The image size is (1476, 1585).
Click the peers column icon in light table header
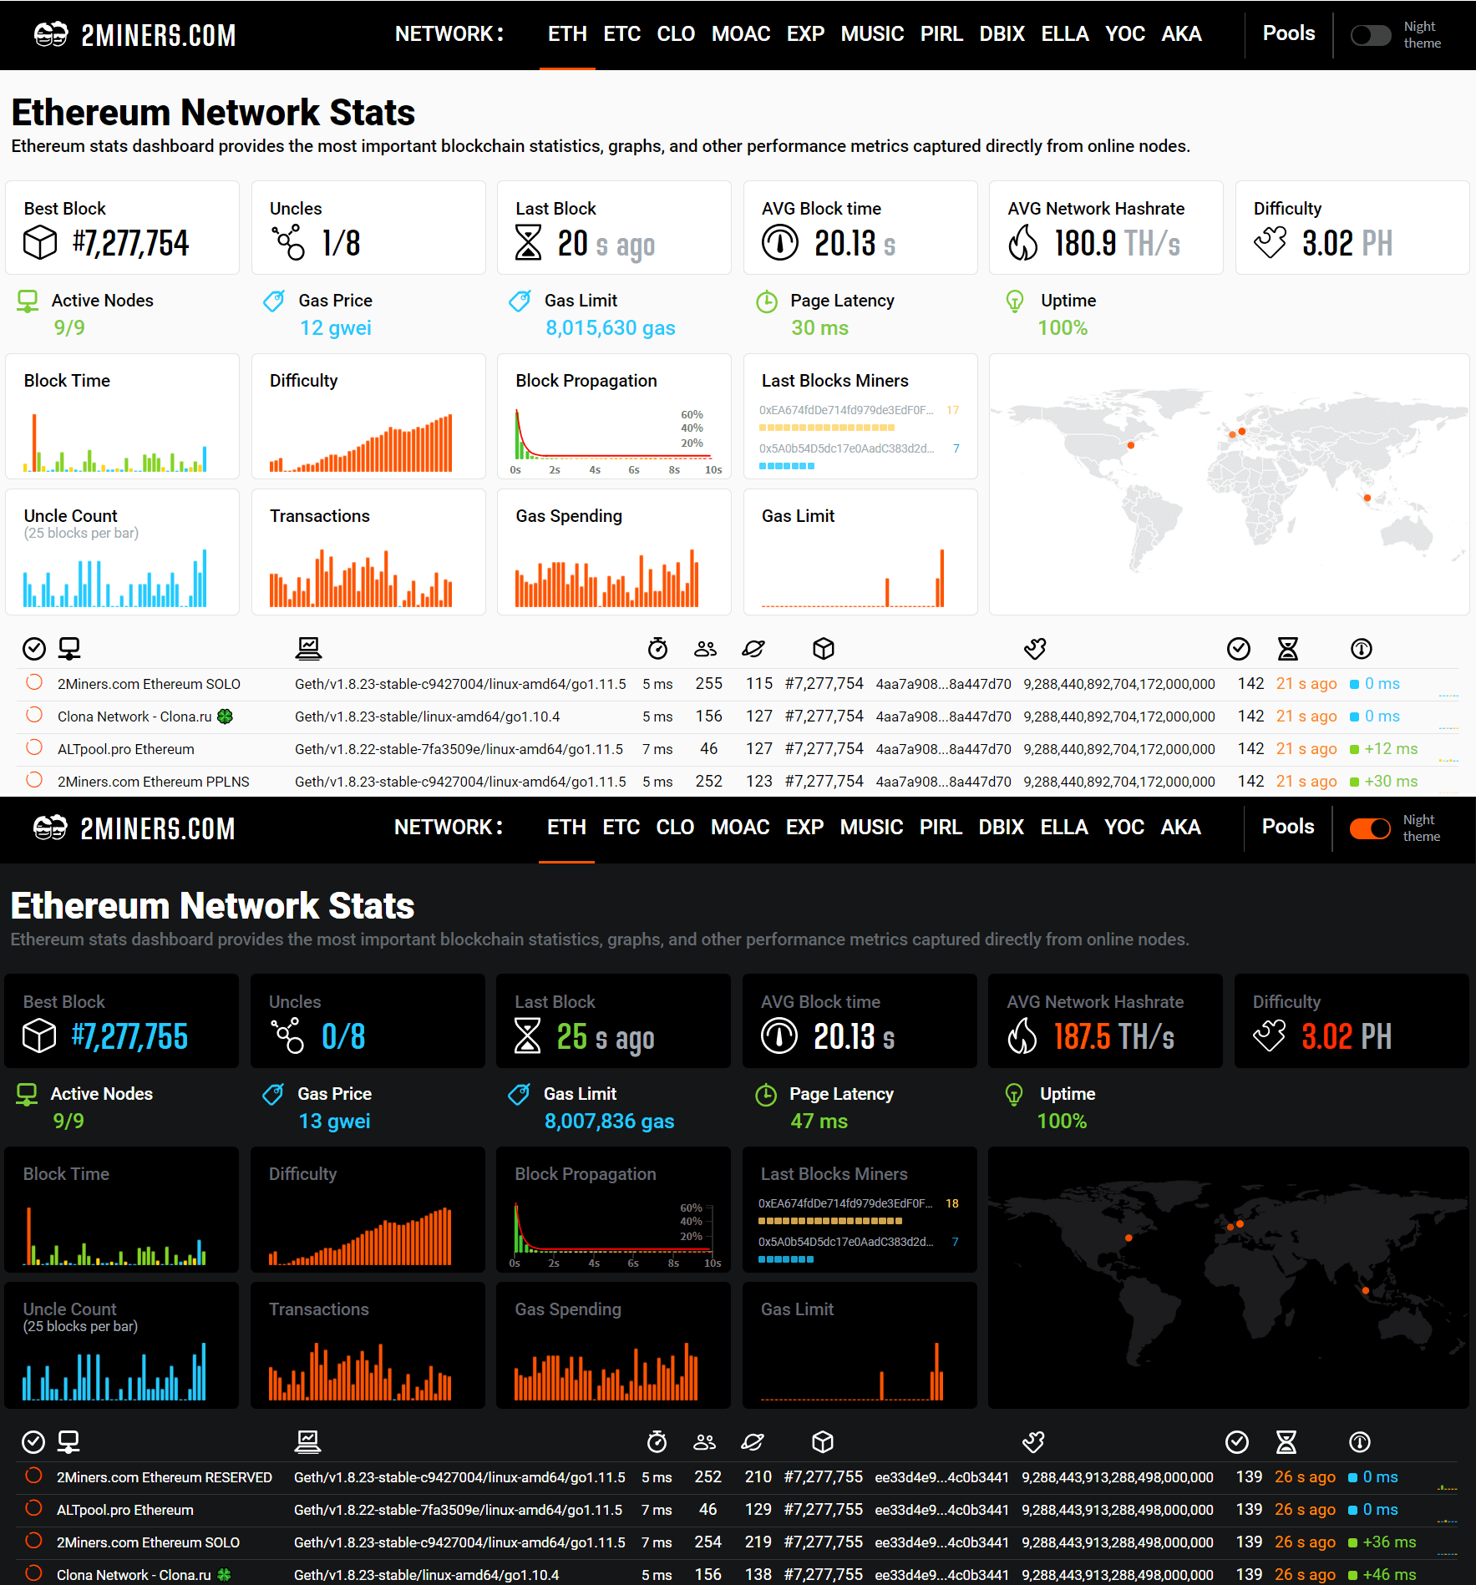point(705,648)
